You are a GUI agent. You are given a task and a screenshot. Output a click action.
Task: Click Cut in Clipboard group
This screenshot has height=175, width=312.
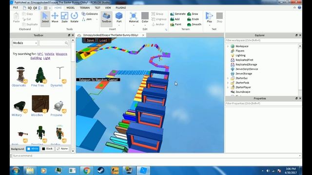(x=27, y=19)
